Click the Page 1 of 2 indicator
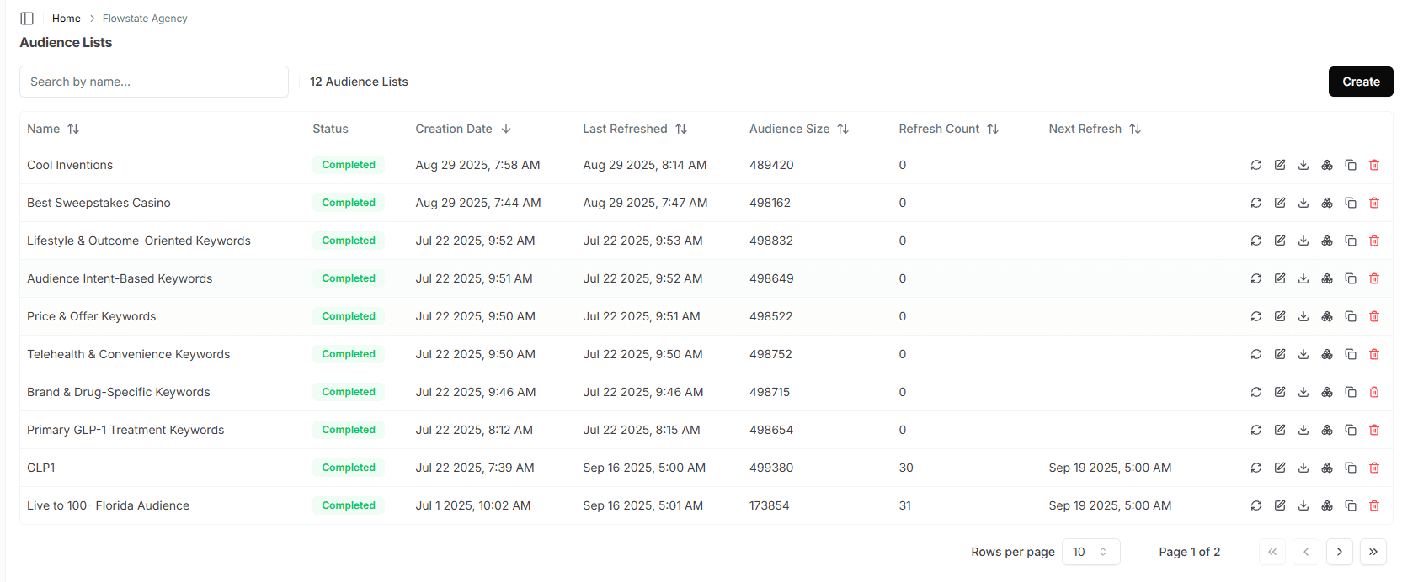Image resolution: width=1402 pixels, height=582 pixels. [1189, 552]
